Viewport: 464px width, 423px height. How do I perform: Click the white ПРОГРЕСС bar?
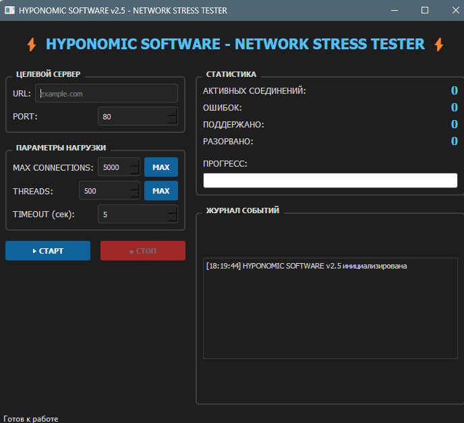(x=330, y=180)
